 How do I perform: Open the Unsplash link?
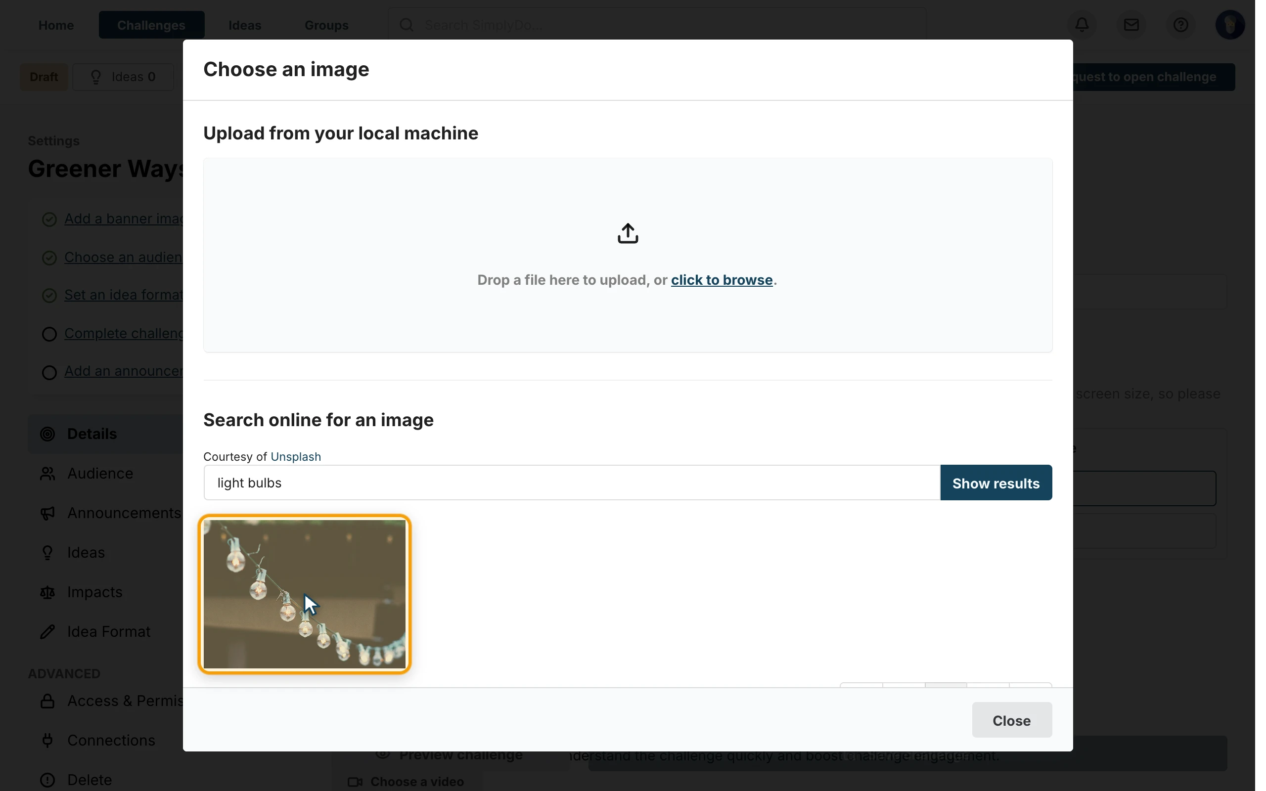pos(296,457)
